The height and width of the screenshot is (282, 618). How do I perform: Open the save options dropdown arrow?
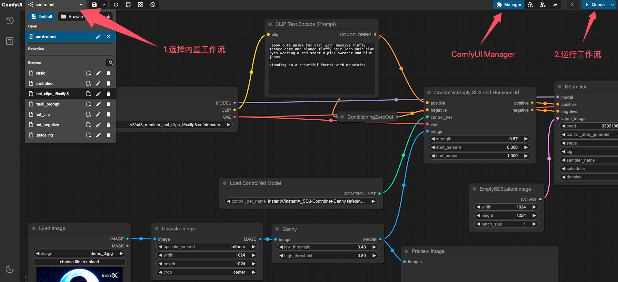pos(104,5)
